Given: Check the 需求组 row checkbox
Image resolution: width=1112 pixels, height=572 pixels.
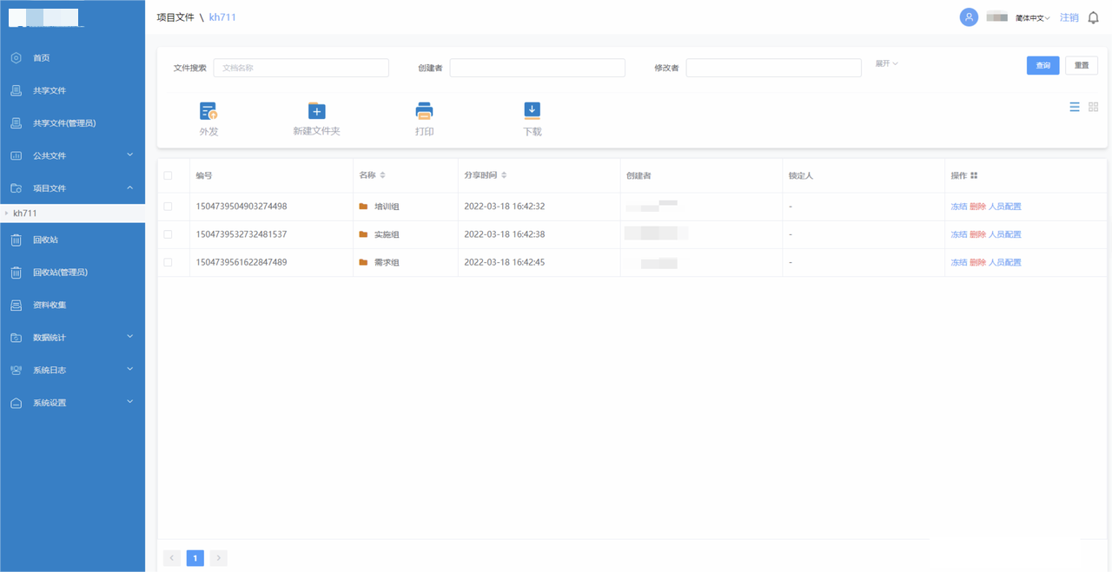Looking at the screenshot, I should pos(169,262).
